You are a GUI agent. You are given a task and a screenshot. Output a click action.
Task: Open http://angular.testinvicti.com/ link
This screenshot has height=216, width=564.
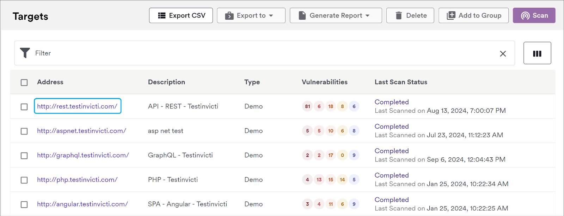click(x=82, y=204)
